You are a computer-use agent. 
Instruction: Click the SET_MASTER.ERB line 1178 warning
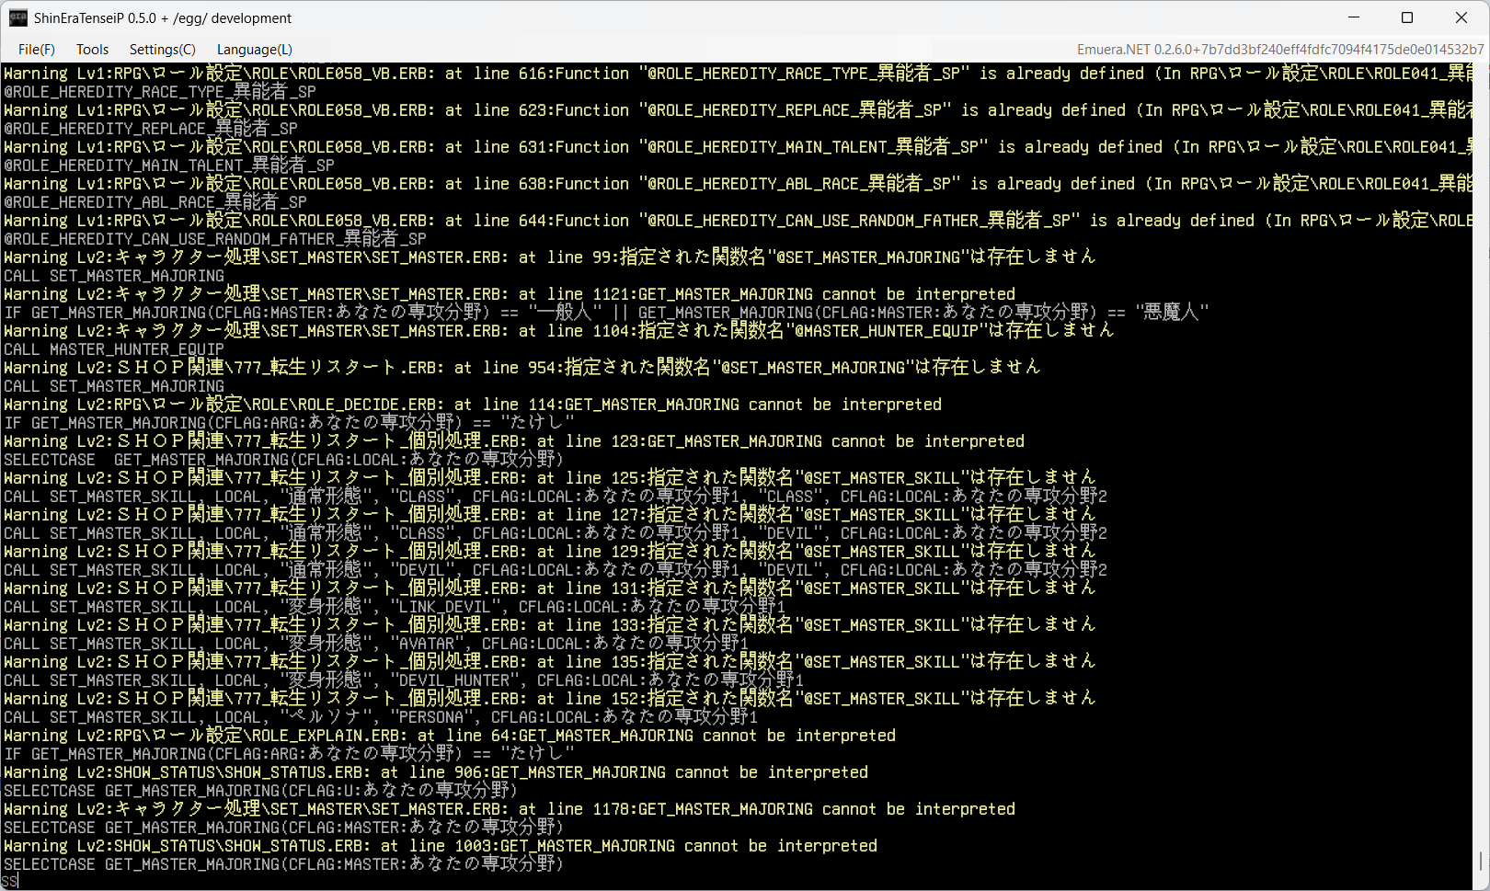coord(510,809)
